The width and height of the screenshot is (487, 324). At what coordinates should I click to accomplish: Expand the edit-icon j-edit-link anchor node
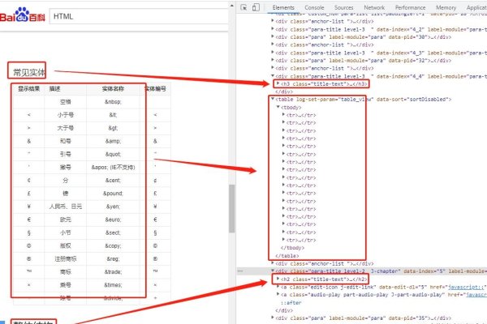click(277, 287)
